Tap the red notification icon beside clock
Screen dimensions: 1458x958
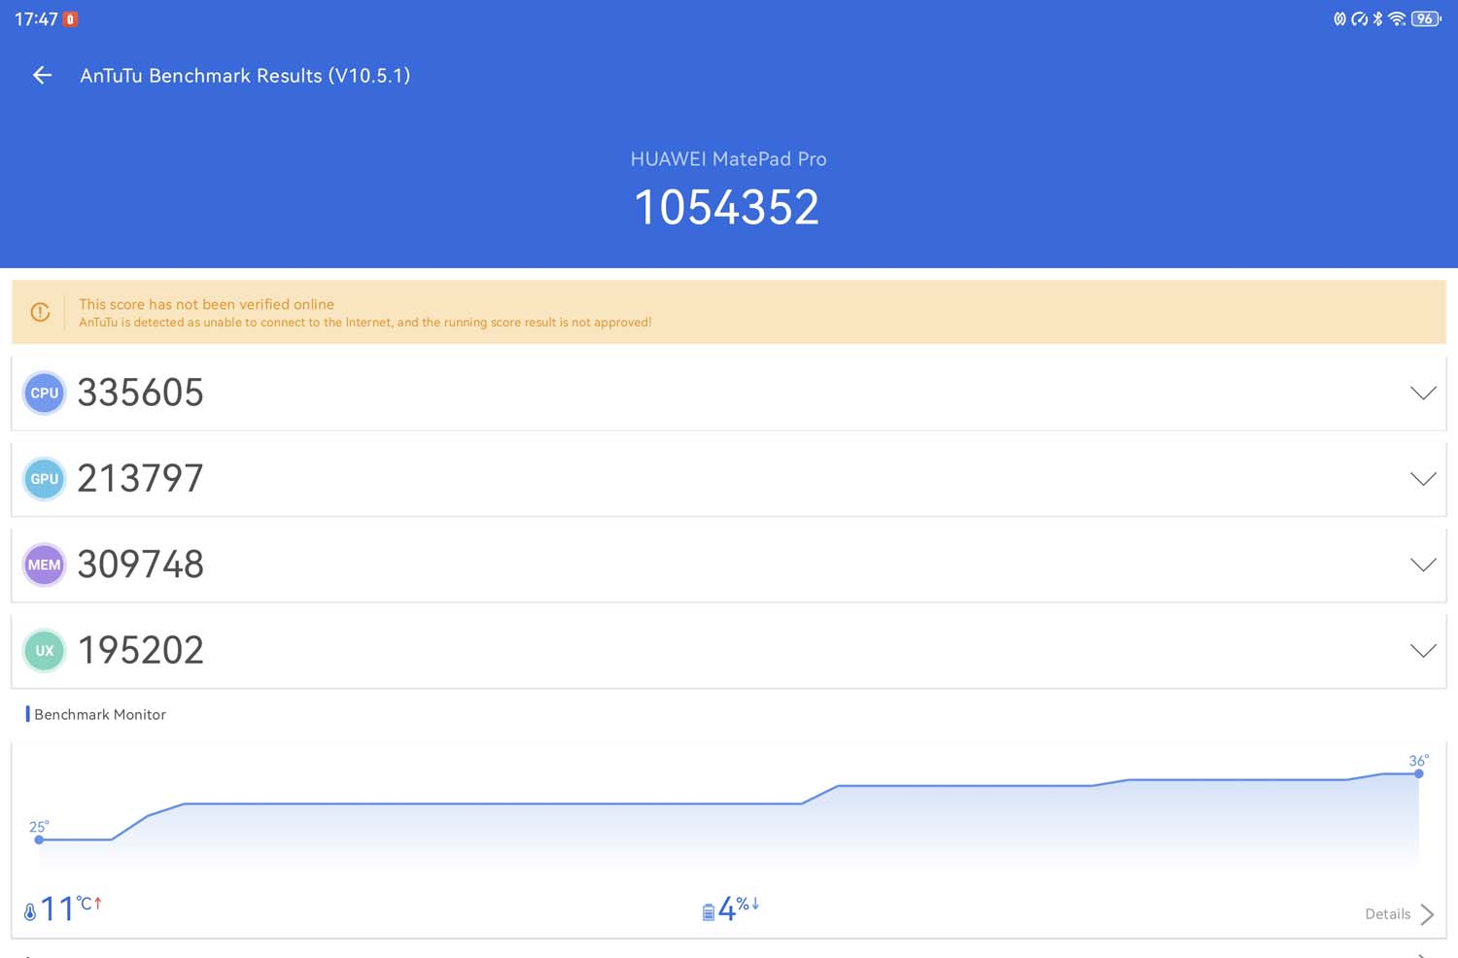click(x=70, y=18)
